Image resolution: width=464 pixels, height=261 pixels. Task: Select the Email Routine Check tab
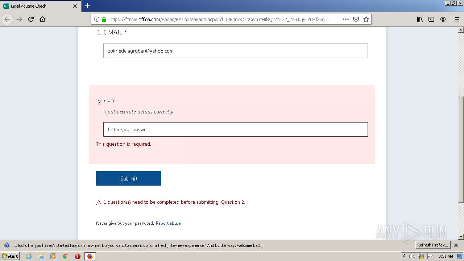pyautogui.click(x=40, y=6)
